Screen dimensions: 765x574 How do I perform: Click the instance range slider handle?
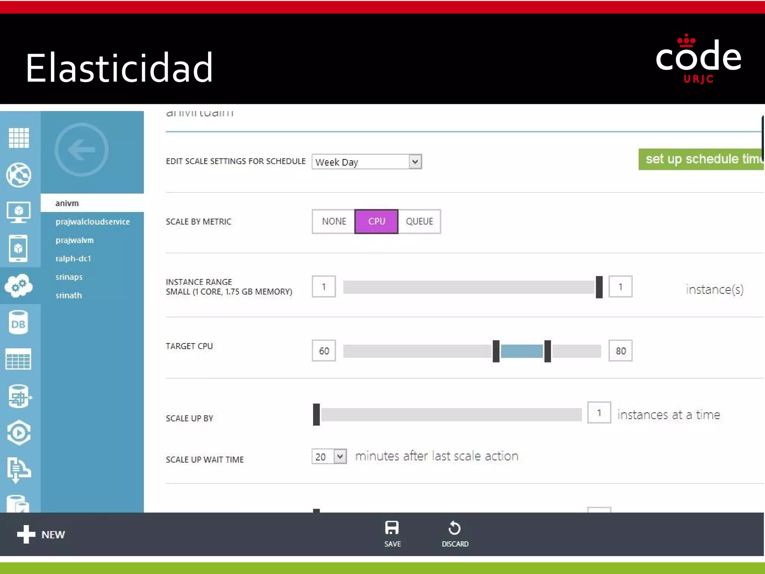(x=599, y=287)
